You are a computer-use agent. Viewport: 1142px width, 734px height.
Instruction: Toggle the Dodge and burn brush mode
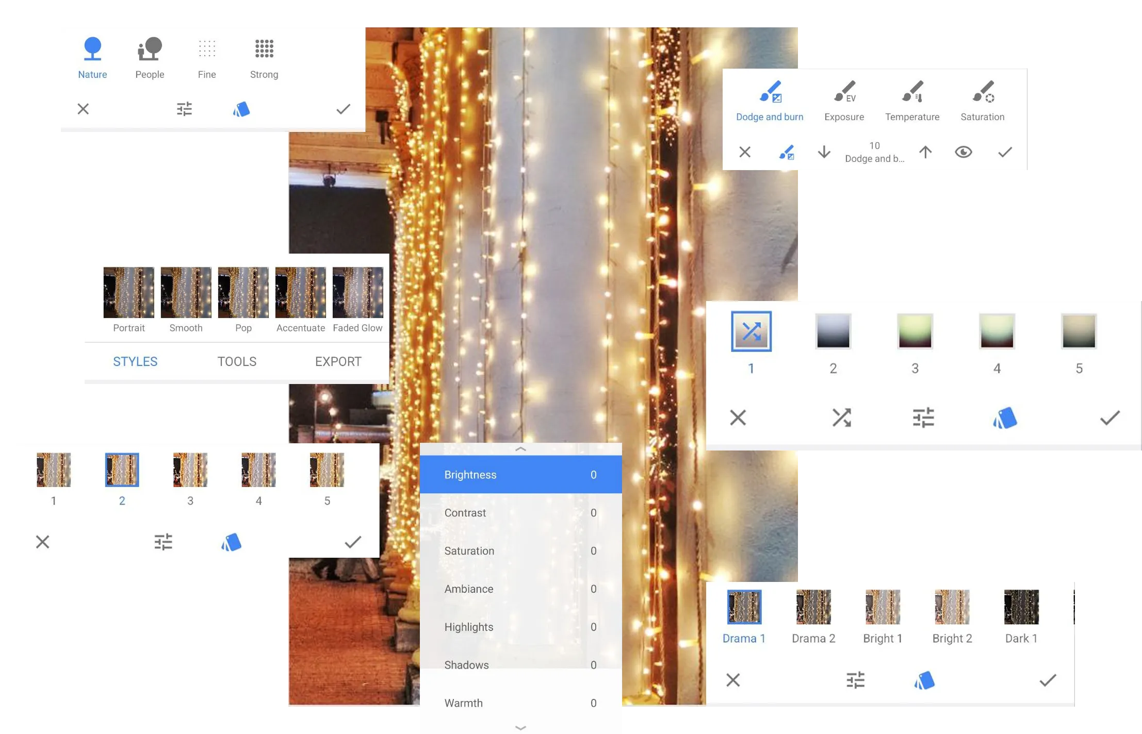(x=786, y=152)
